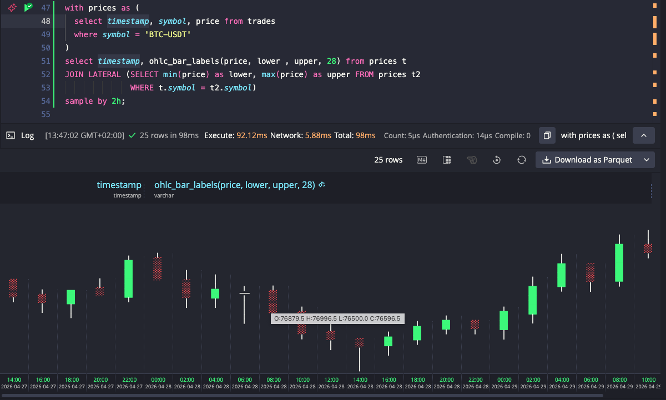Refresh the results with the circular arrows icon
Image resolution: width=666 pixels, height=400 pixels.
pos(521,160)
